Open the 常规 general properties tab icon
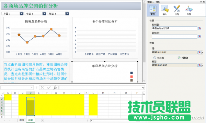This screenshot has height=123, width=206. [x=153, y=10]
